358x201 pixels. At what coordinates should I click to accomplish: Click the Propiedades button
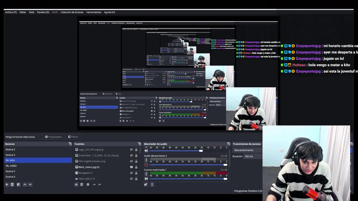click(x=53, y=137)
